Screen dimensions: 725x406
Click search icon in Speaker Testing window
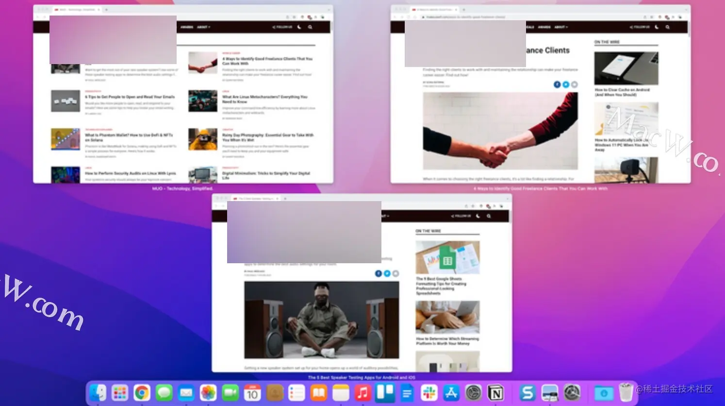[x=489, y=216]
